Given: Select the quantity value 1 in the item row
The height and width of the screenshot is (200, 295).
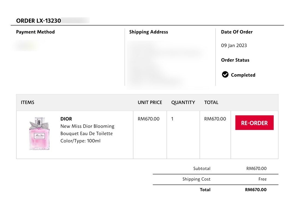Looking at the screenshot, I should pyautogui.click(x=172, y=119).
